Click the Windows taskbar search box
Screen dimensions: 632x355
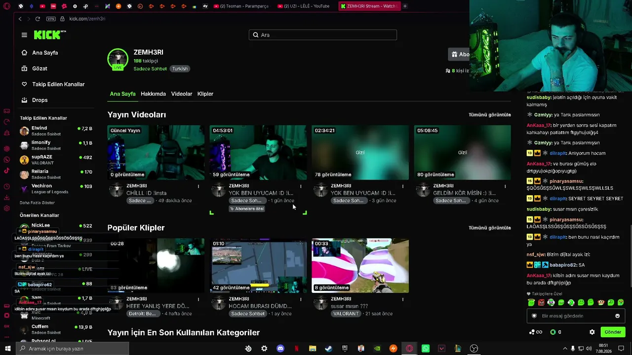click(72, 349)
